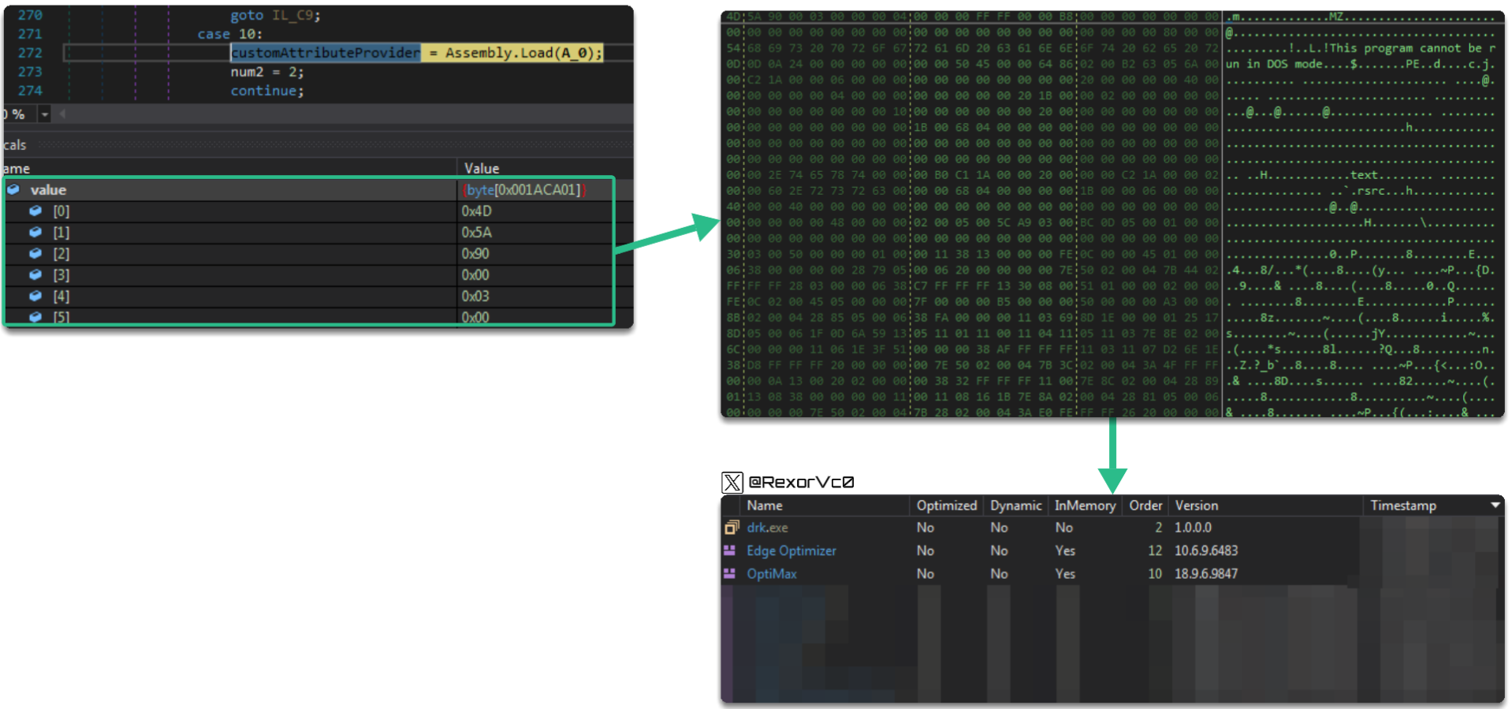Click line number 272 in the gutter

(x=30, y=53)
